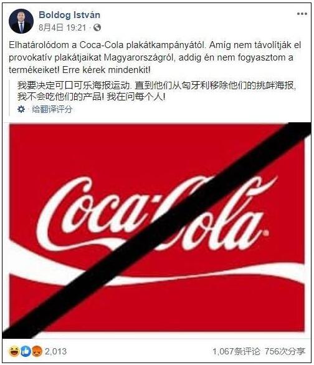Click the Chinese translated text block

[x=157, y=91]
